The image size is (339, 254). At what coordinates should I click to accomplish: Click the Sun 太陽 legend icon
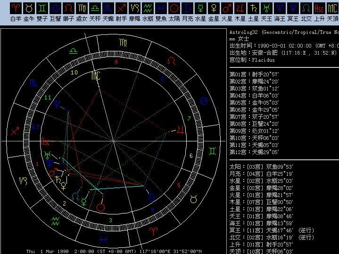pyautogui.click(x=174, y=8)
